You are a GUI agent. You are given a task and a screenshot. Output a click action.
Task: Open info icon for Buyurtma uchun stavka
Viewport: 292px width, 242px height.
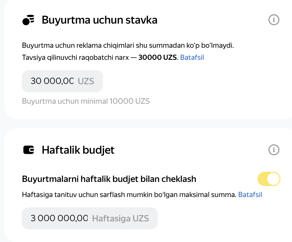(274, 19)
